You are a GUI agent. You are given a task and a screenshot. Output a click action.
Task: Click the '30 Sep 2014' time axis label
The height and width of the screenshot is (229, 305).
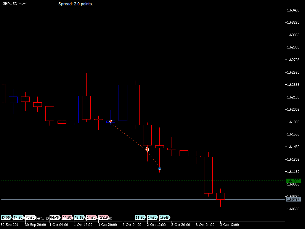coord(11,225)
